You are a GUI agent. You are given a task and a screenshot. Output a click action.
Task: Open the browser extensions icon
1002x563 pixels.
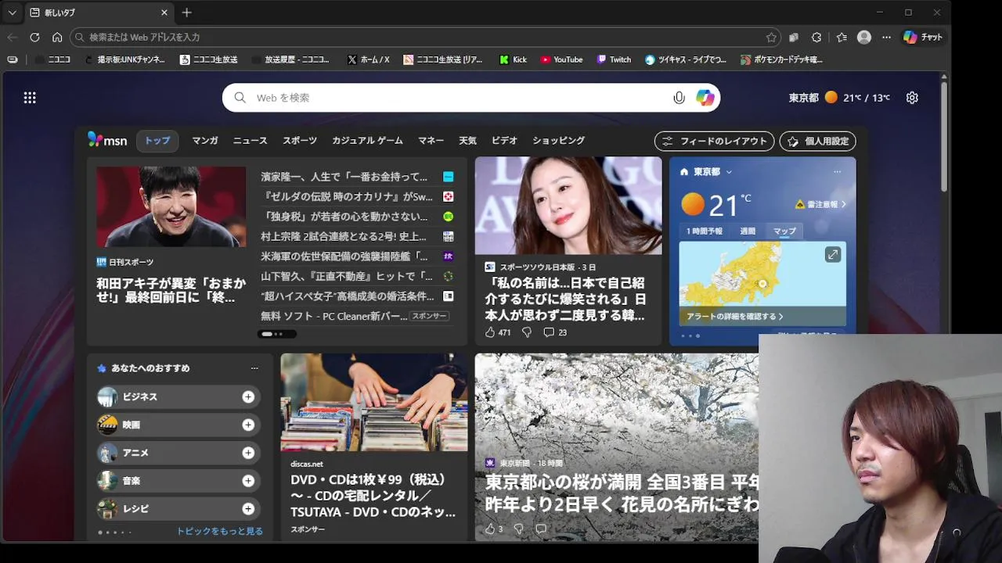tap(816, 37)
